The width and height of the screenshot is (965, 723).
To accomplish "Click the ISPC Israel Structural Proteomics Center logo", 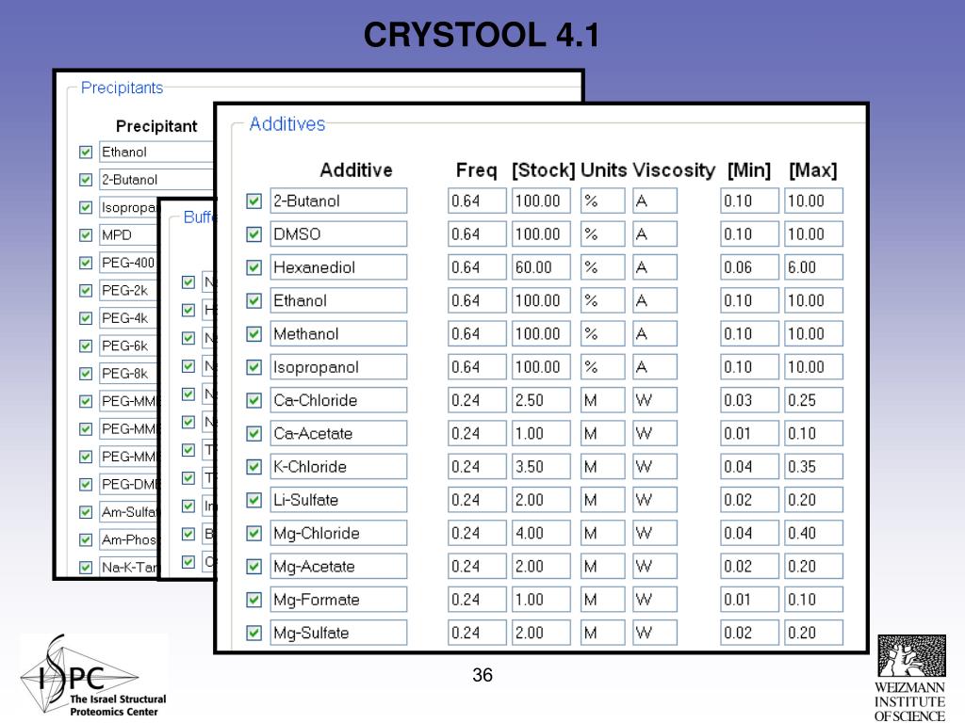I will click(x=93, y=676).
